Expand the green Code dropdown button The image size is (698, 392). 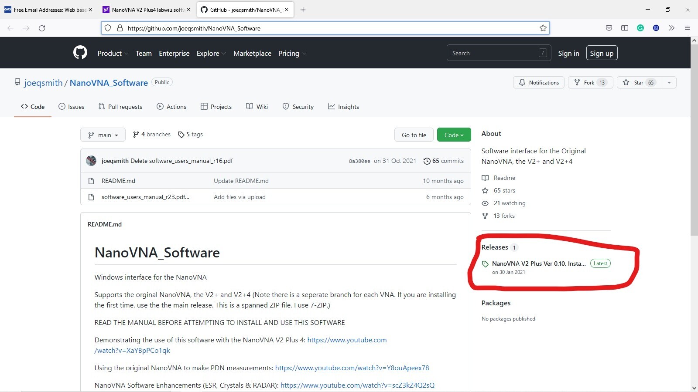(454, 135)
